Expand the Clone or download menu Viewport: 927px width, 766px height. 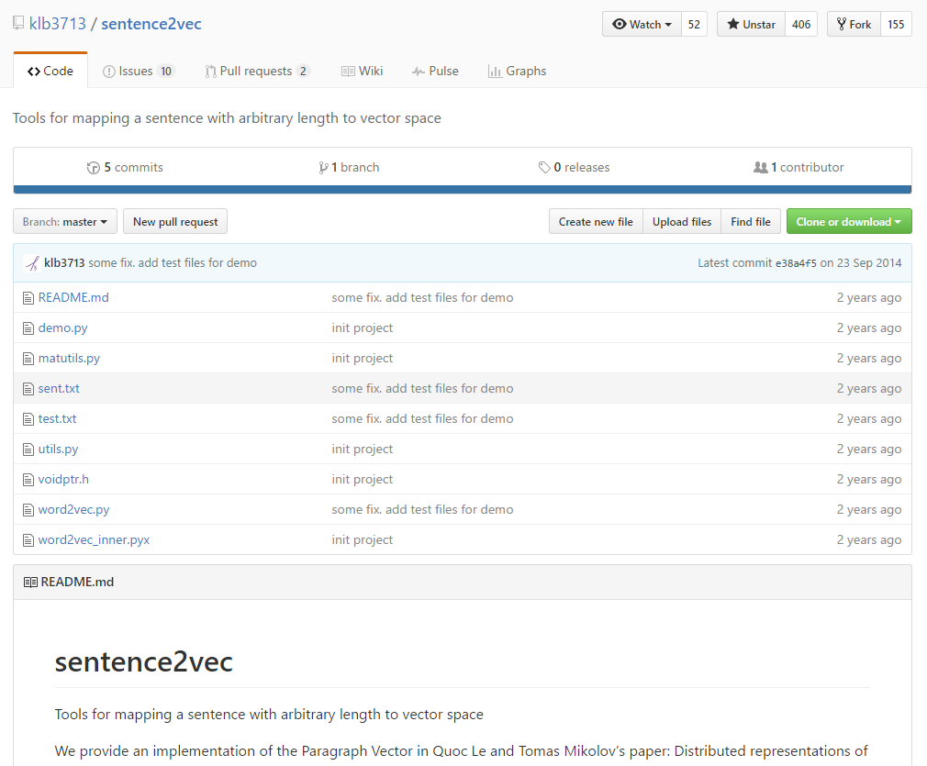pos(849,222)
